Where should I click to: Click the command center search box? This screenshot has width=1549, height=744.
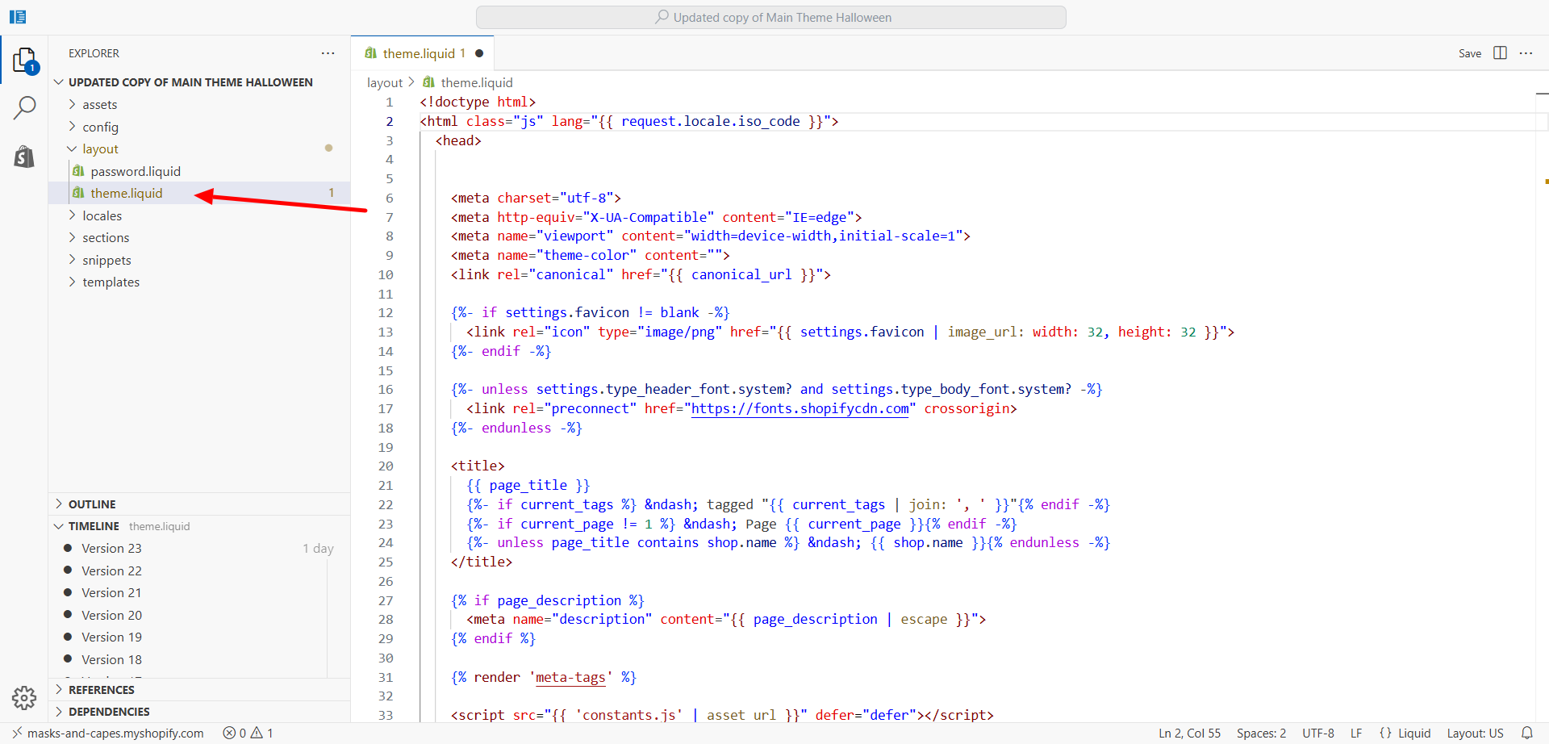(771, 18)
